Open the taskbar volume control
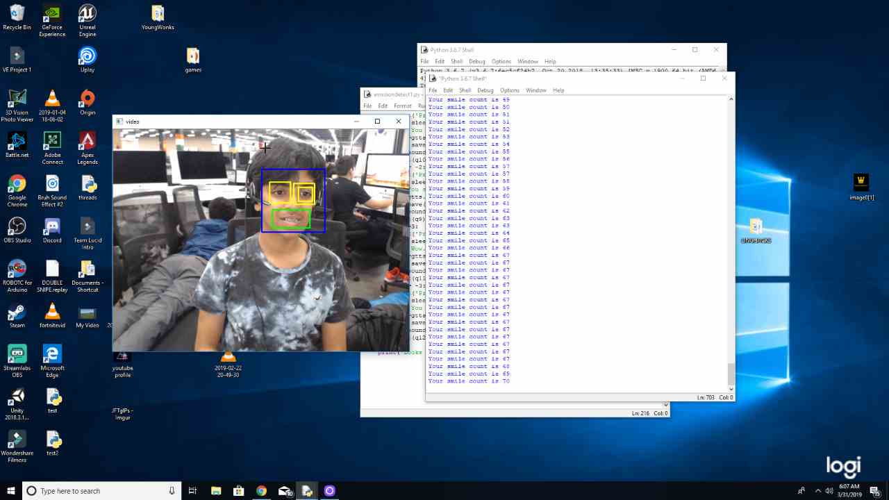Screen dimensions: 889x500 [829, 490]
